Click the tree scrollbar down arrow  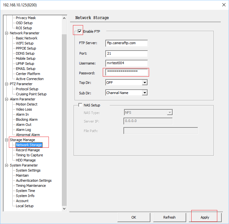click(x=64, y=208)
